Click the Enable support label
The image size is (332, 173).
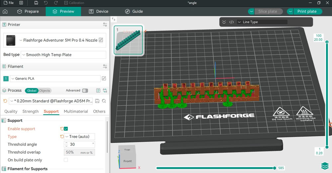click(21, 129)
